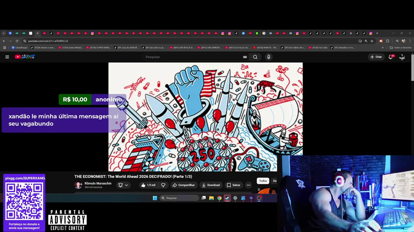Open File Explorer from the taskbar
414x232 pixels.
[211, 198]
